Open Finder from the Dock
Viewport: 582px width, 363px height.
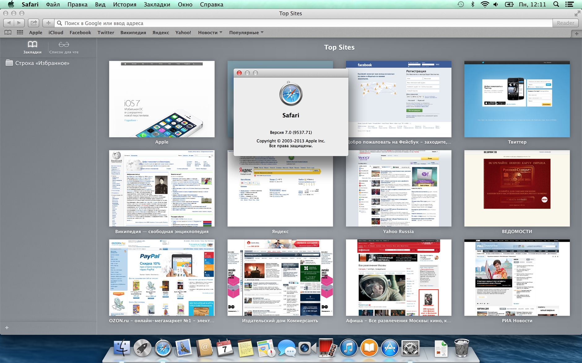tap(122, 348)
